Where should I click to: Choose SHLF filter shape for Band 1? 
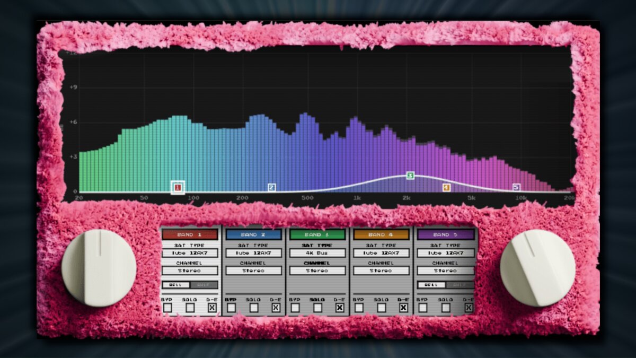pyautogui.click(x=204, y=285)
